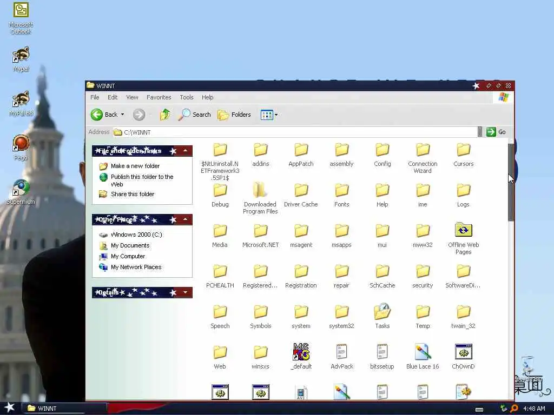Open the File menu
This screenshot has width=554, height=415.
click(x=95, y=97)
